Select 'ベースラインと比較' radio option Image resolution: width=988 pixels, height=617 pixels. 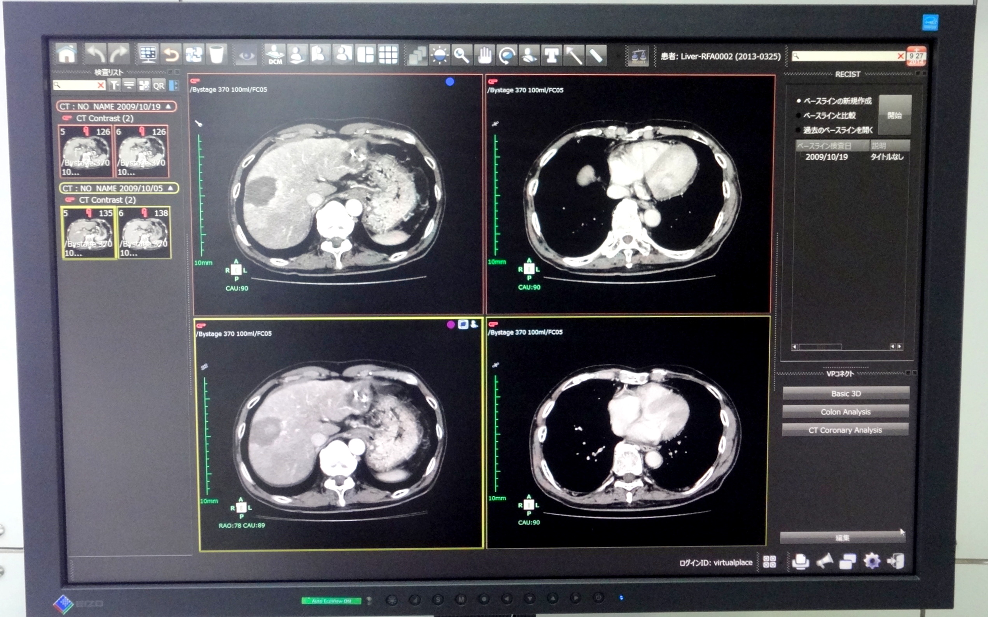pos(799,115)
